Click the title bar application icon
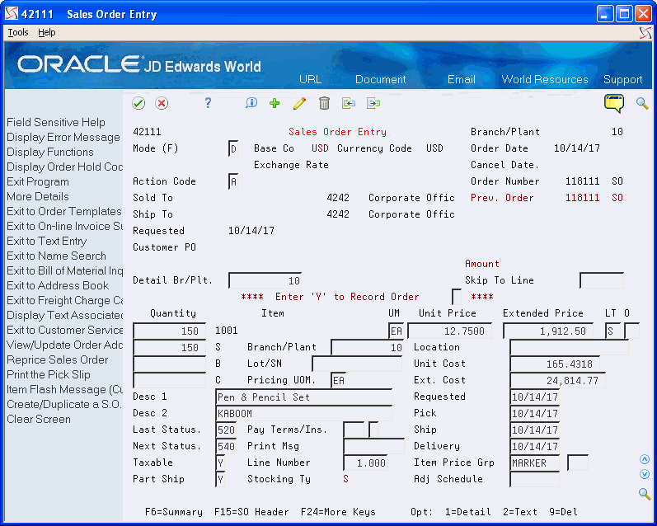This screenshot has width=657, height=526. (12, 14)
